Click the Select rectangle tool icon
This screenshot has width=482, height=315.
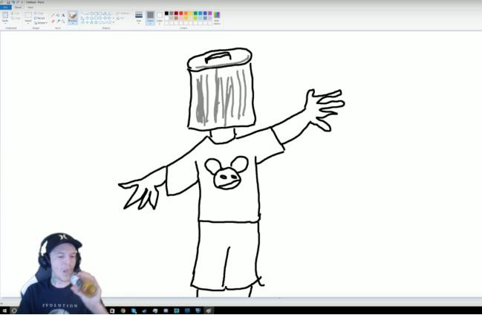[x=28, y=15]
